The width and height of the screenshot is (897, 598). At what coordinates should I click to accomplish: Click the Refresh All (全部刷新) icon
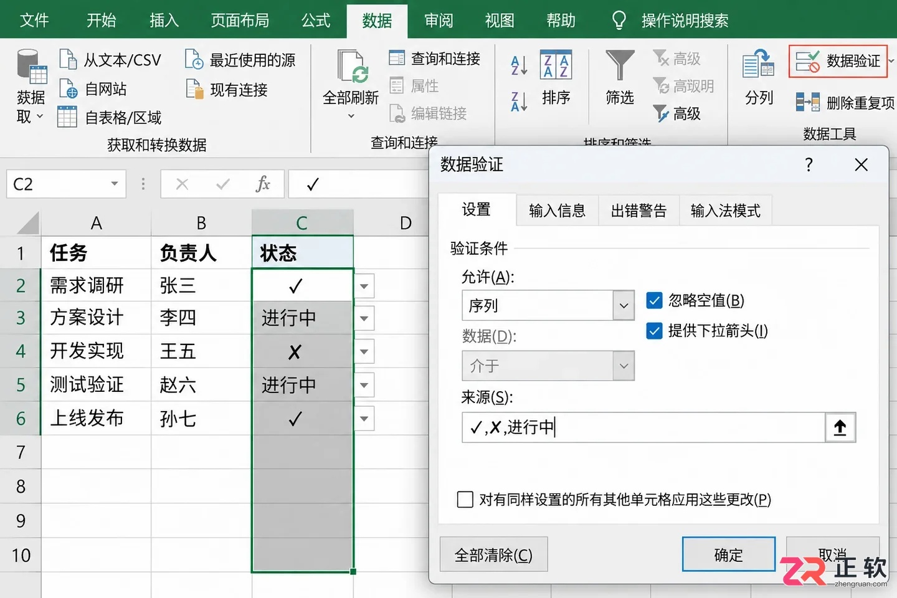[352, 67]
